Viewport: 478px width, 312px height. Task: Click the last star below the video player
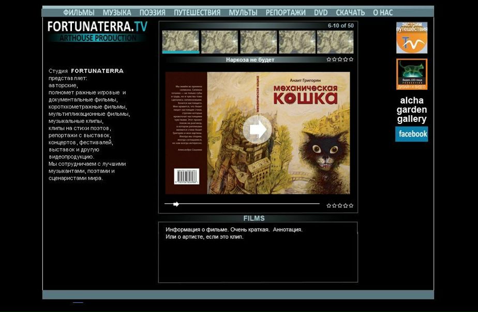point(351,206)
